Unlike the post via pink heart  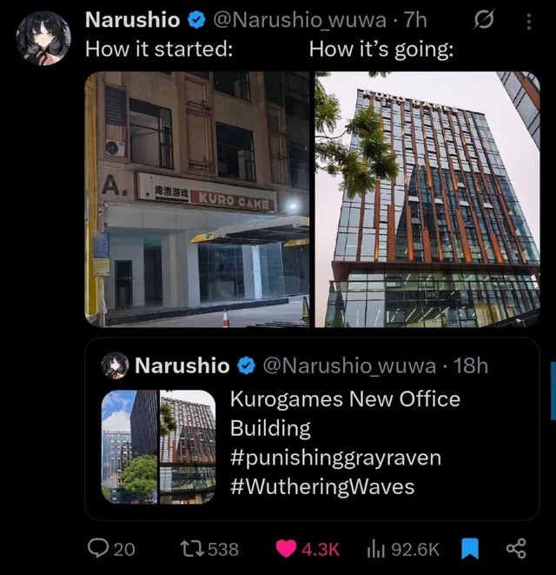pyautogui.click(x=286, y=549)
